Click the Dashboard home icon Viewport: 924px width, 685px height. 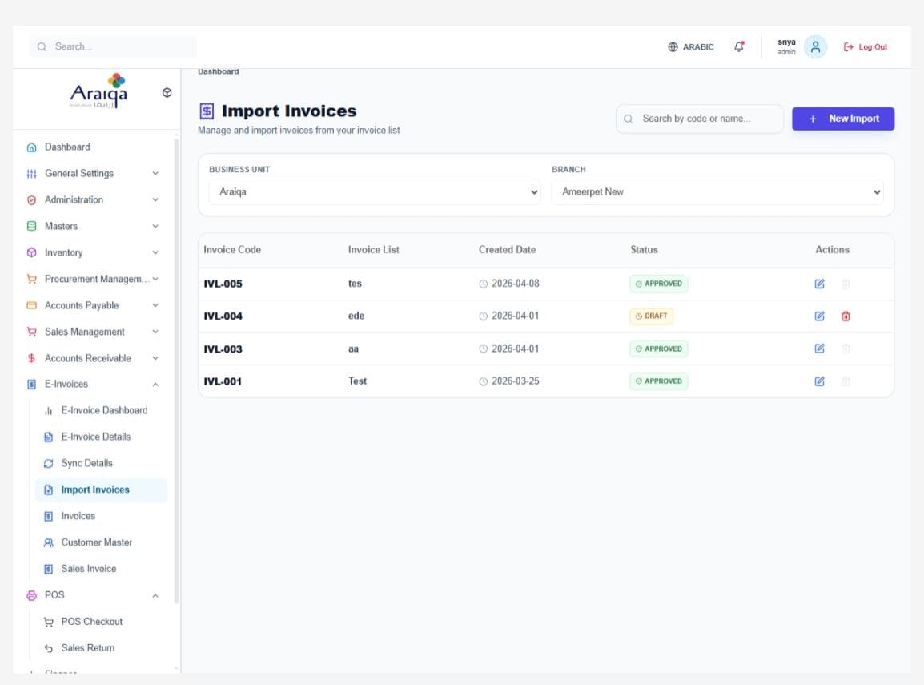(32, 147)
